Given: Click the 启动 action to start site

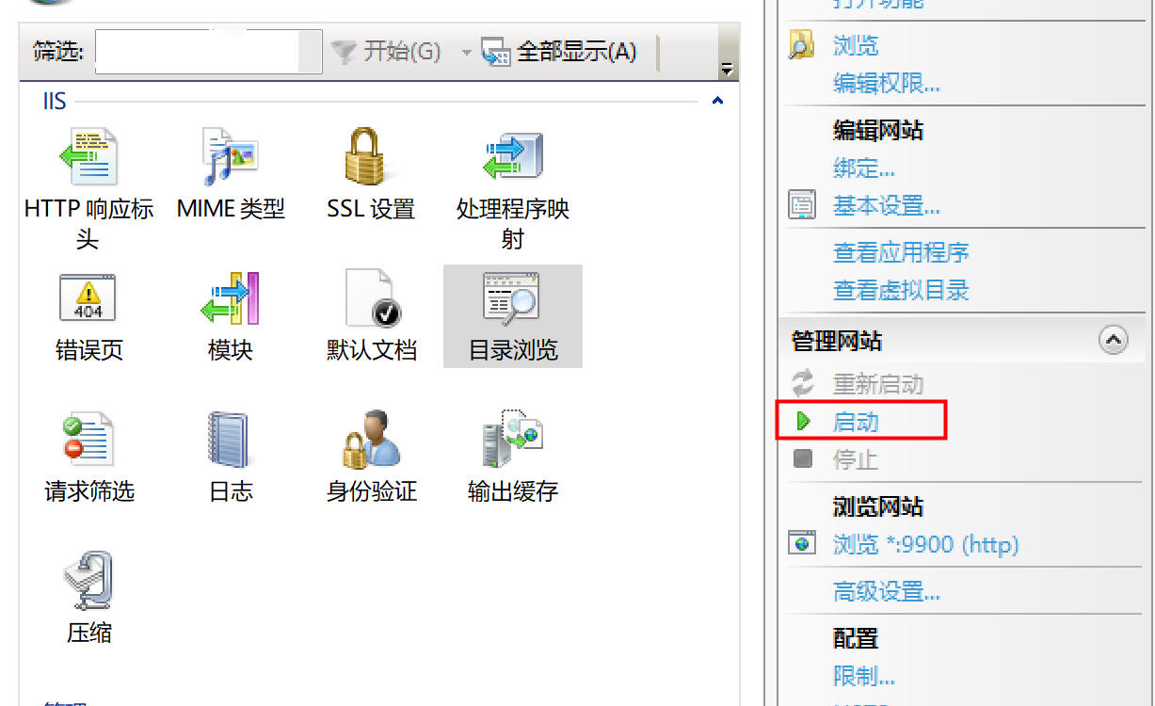Looking at the screenshot, I should tap(856, 422).
